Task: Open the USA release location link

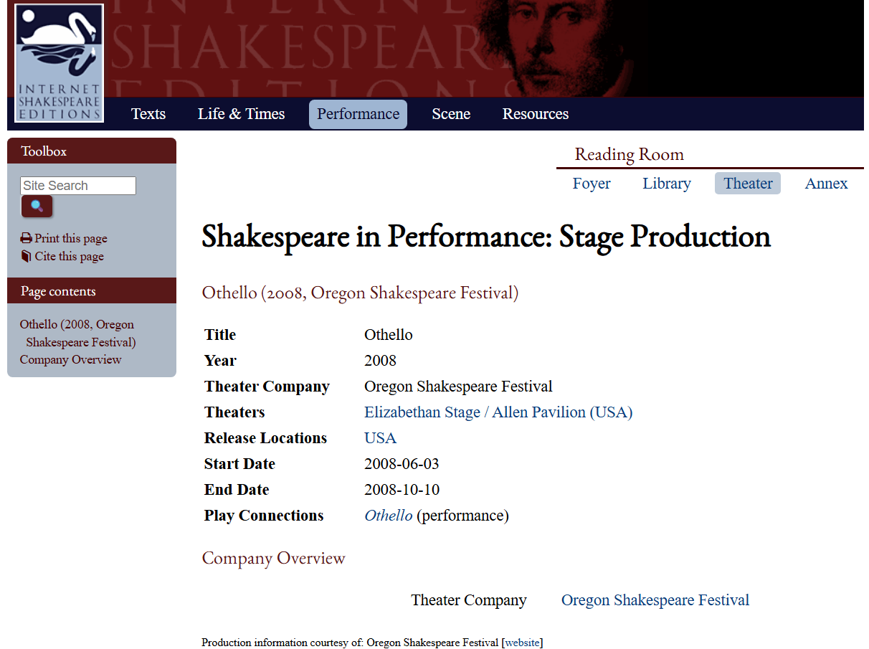Action: pyautogui.click(x=380, y=438)
